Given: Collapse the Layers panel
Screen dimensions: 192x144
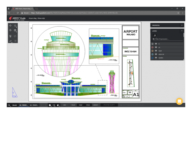Looking at the screenshot, I should pos(182,31).
